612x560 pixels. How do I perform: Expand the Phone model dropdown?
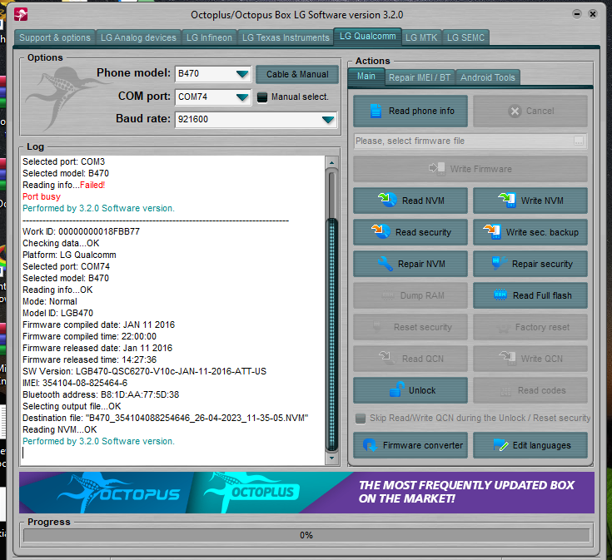[241, 74]
